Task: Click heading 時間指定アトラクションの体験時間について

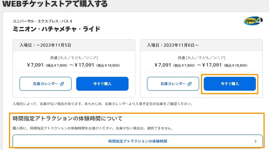Action: (x=68, y=118)
